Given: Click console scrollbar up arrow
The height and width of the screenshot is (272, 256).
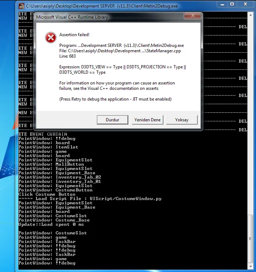Looking at the screenshot, I should [x=251, y=15].
